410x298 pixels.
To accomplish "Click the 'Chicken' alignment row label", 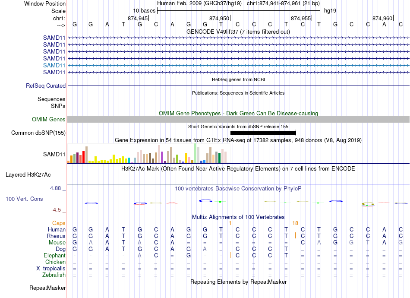I will pyautogui.click(x=55, y=262).
